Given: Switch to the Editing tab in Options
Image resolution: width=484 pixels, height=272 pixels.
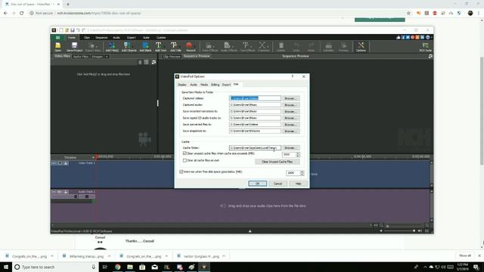Looking at the screenshot, I should pos(215,85).
